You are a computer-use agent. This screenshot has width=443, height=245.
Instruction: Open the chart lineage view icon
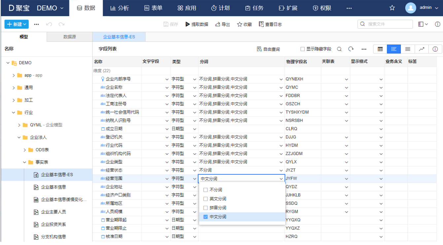(422, 49)
